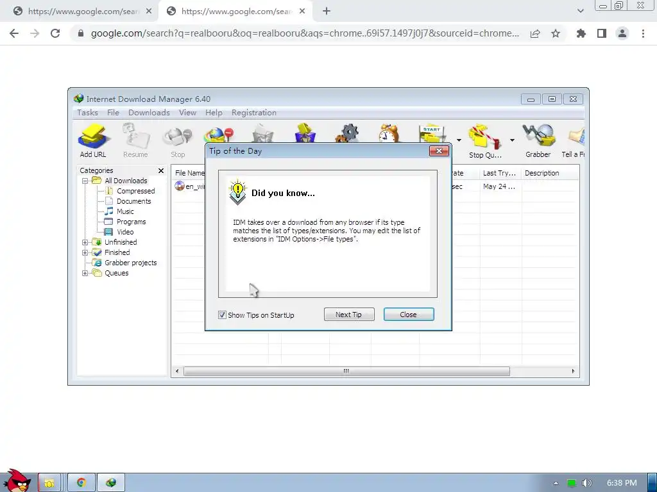Viewport: 657px width, 492px height.
Task: Collapse the All Downloads tree node
Action: pyautogui.click(x=85, y=181)
